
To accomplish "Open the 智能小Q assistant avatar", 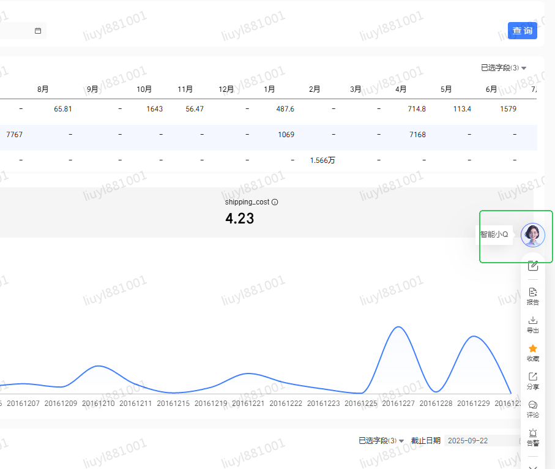I will click(532, 234).
